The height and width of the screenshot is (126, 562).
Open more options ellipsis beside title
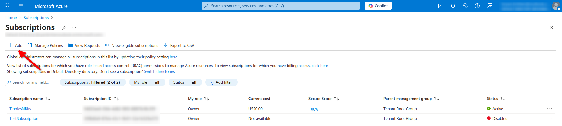click(x=74, y=27)
